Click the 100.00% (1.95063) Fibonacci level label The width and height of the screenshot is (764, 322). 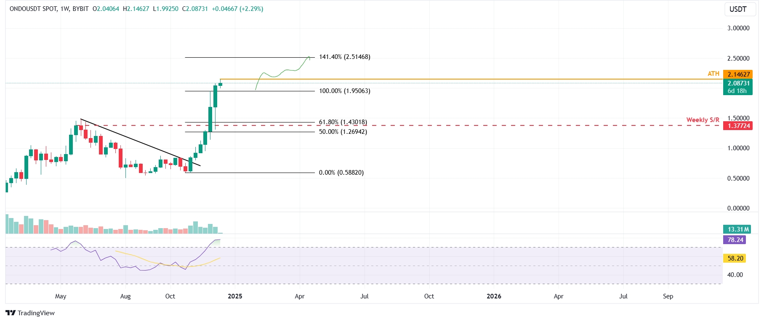344,91
